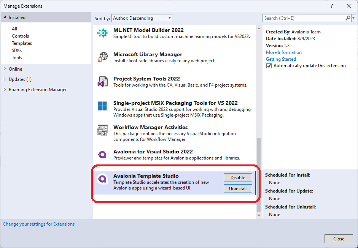Select Avalonia for Visual Studio 2022 title
This screenshot has width=358, height=248.
(x=153, y=152)
